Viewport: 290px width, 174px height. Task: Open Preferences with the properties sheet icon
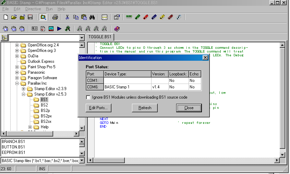(117, 17)
